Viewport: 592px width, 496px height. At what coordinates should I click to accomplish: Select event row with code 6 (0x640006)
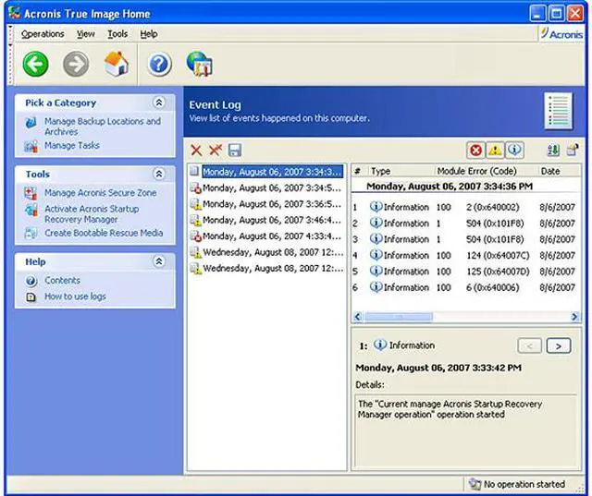[x=465, y=287]
